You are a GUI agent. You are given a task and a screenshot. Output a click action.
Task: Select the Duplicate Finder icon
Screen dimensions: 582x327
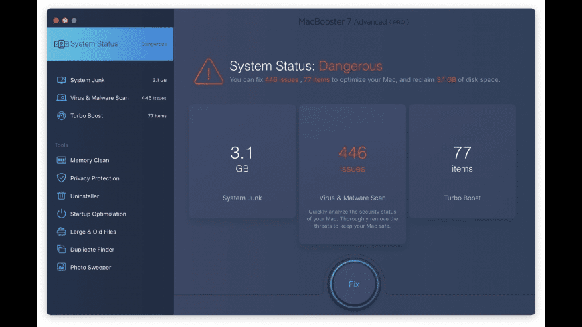pos(62,249)
